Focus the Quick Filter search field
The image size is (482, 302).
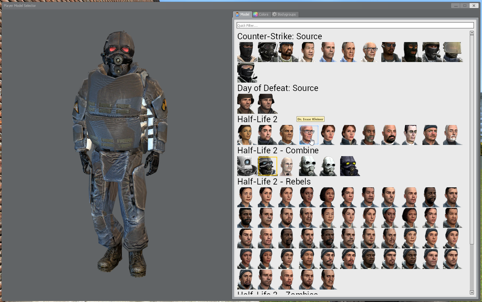click(x=355, y=26)
